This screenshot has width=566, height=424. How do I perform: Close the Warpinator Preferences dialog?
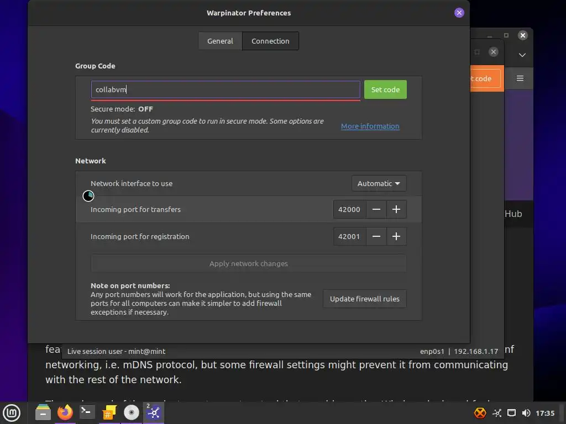459,13
